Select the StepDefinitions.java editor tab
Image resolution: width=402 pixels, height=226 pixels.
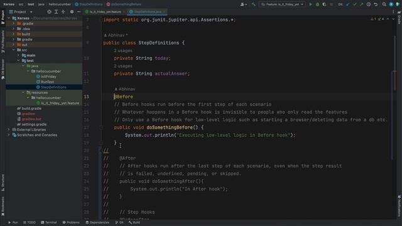[148, 12]
